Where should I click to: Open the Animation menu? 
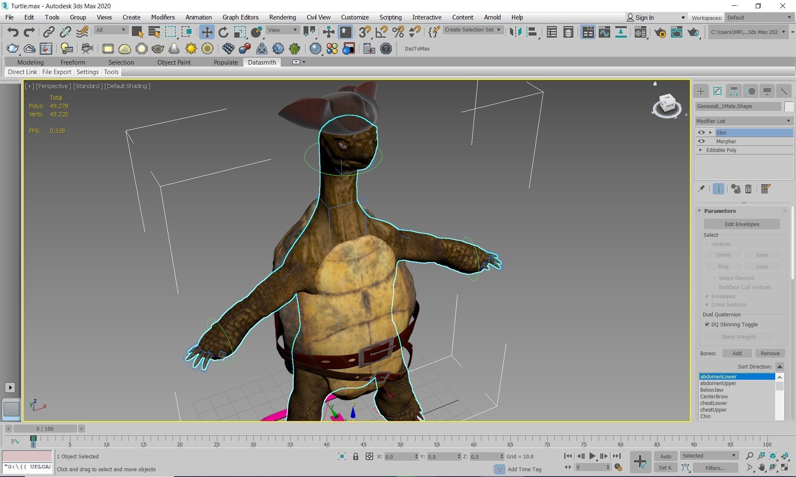(198, 17)
